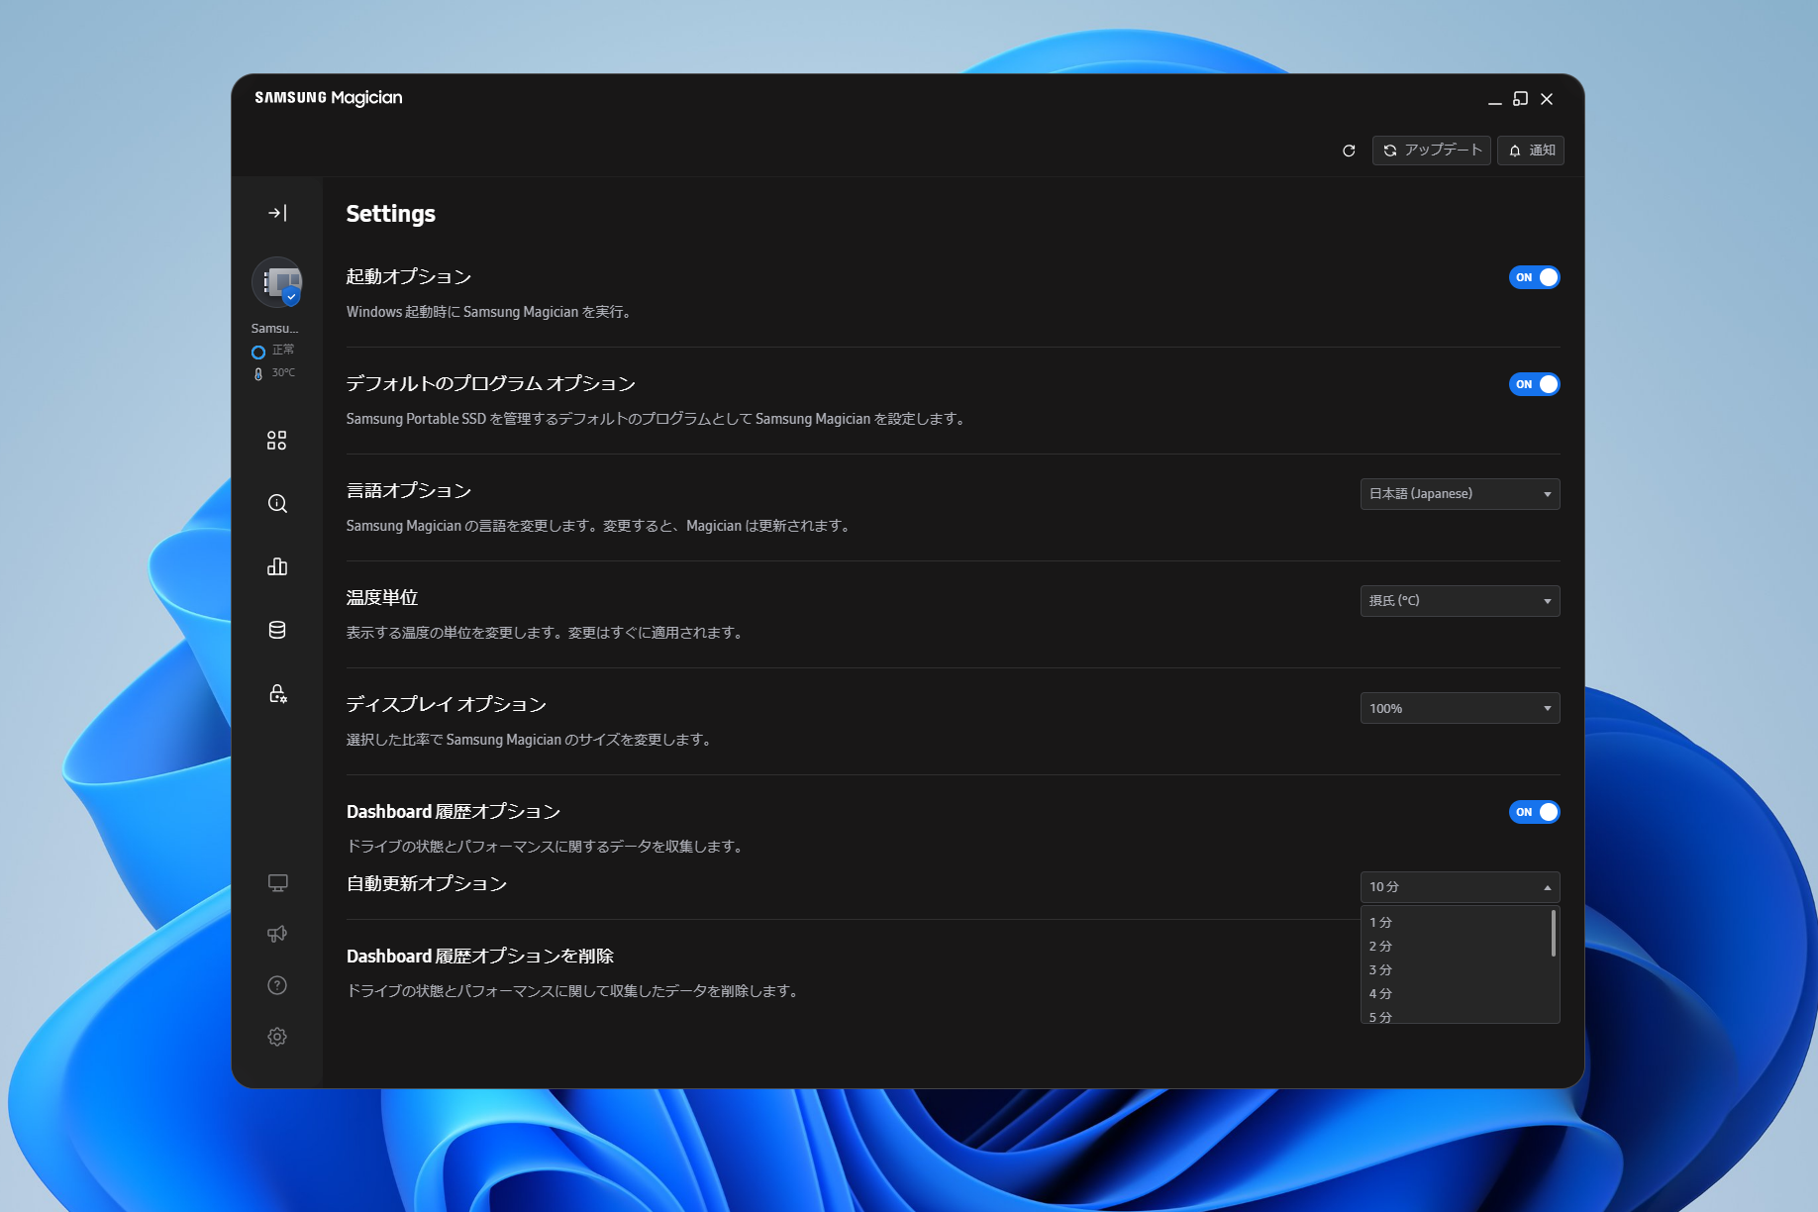Open the 摂氏 (°C) temperature unit dropdown
This screenshot has height=1212, width=1818.
(x=1461, y=601)
